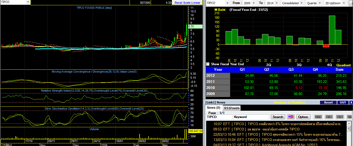Click the Q2 column header
This screenshot has width=353, height=146.
click(267, 70)
